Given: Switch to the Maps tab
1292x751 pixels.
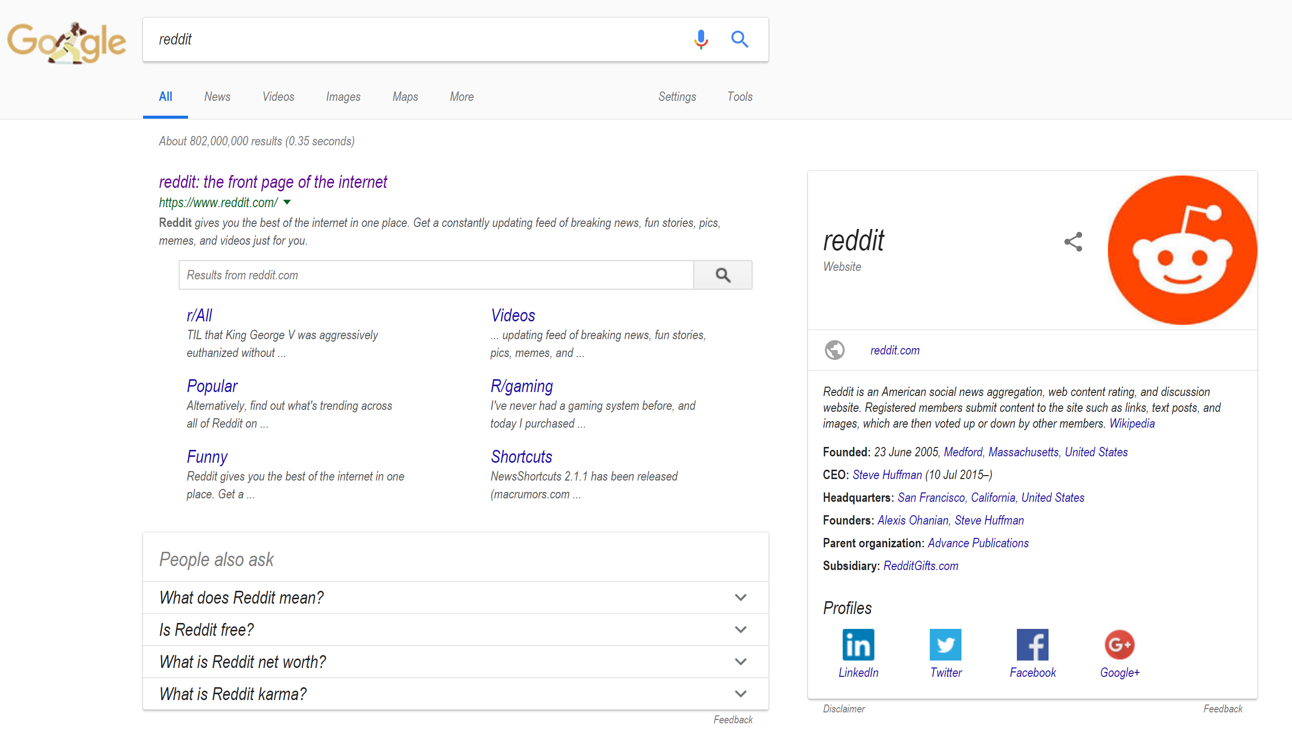Looking at the screenshot, I should [405, 97].
